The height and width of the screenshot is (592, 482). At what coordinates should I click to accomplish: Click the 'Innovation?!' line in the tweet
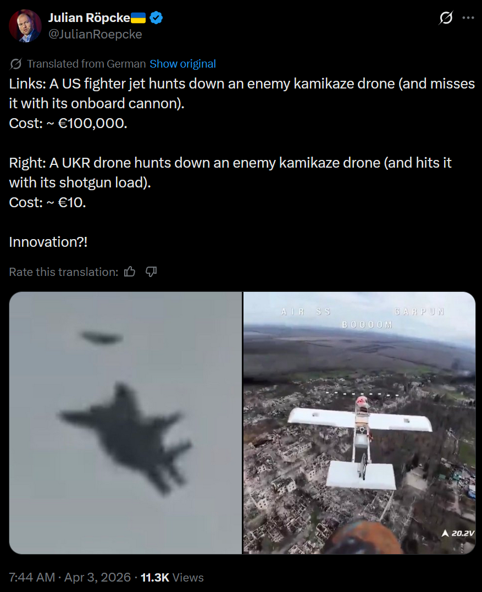point(48,242)
